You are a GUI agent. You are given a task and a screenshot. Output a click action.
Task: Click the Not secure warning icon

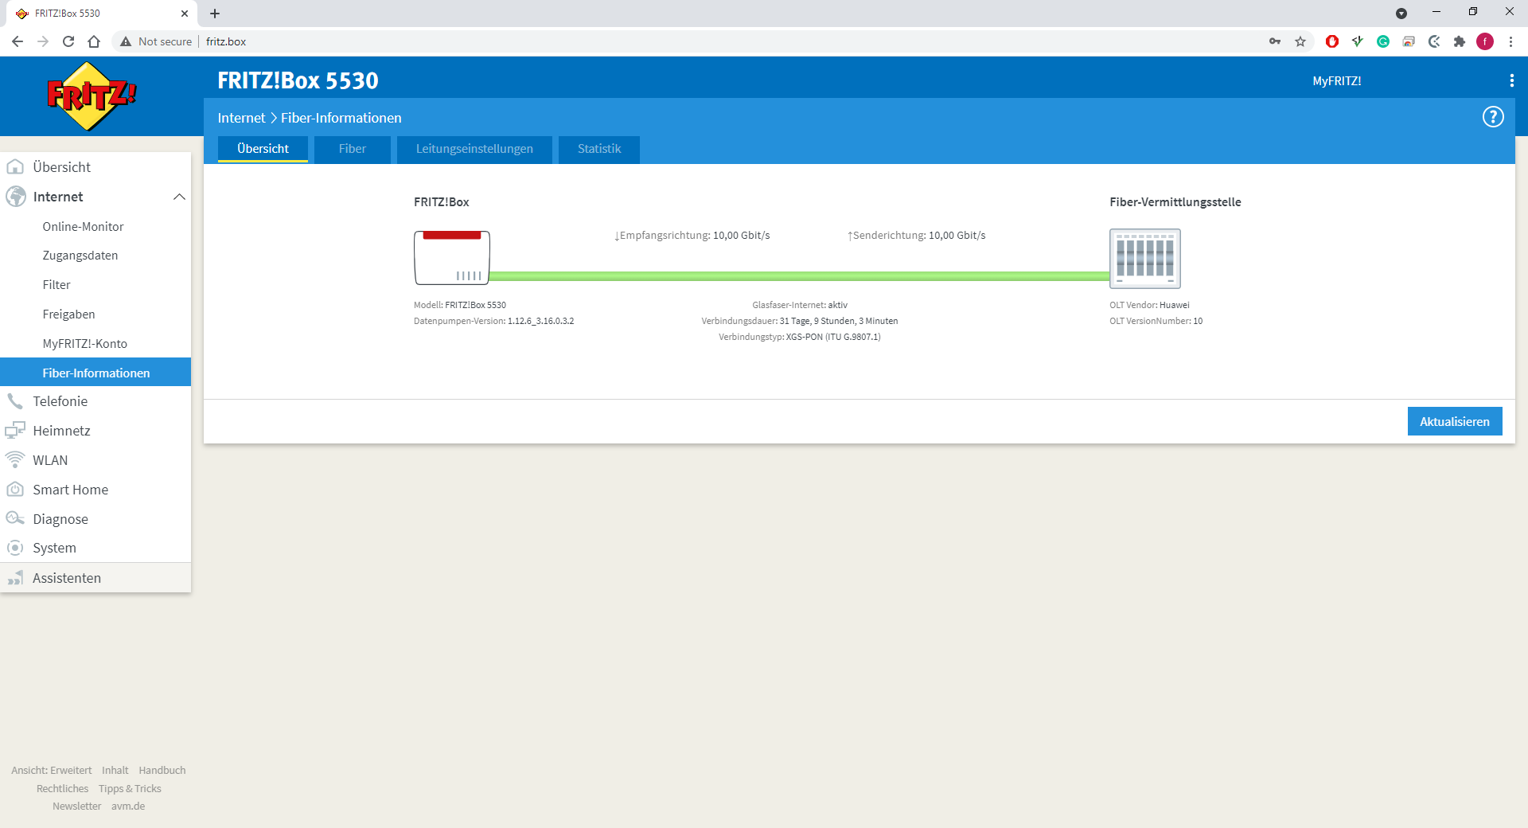tap(126, 41)
